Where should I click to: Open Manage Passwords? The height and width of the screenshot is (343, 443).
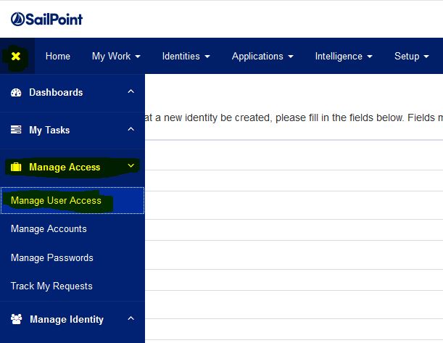tap(51, 257)
